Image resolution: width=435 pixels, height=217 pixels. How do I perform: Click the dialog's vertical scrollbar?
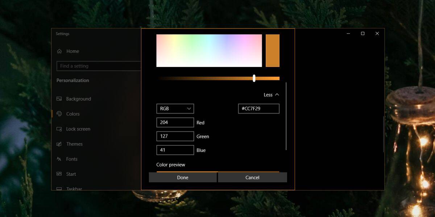point(286,116)
